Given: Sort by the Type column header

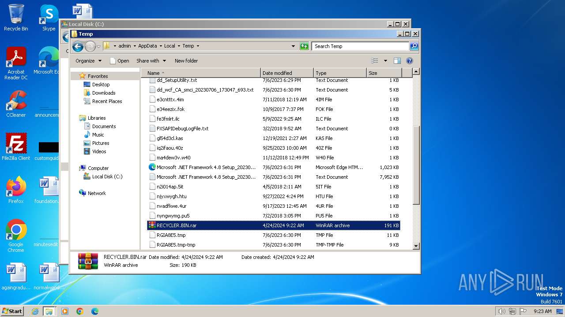Looking at the screenshot, I should [340, 73].
